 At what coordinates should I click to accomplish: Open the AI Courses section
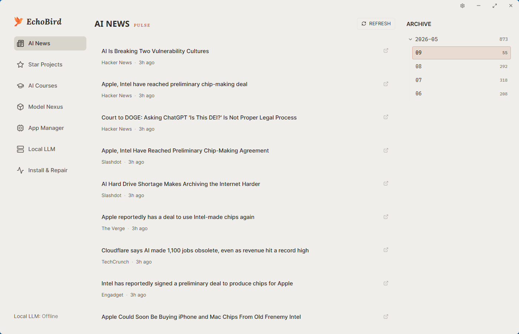(x=43, y=86)
